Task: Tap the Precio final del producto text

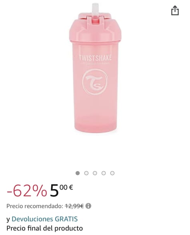Action: point(45,229)
